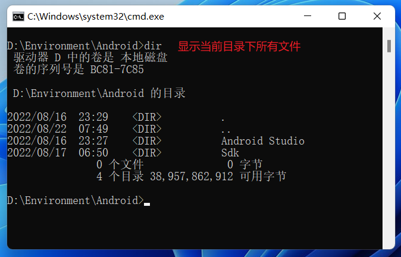Click the line '驱动器 D 中的卷是 本地磁盘'

pos(90,58)
